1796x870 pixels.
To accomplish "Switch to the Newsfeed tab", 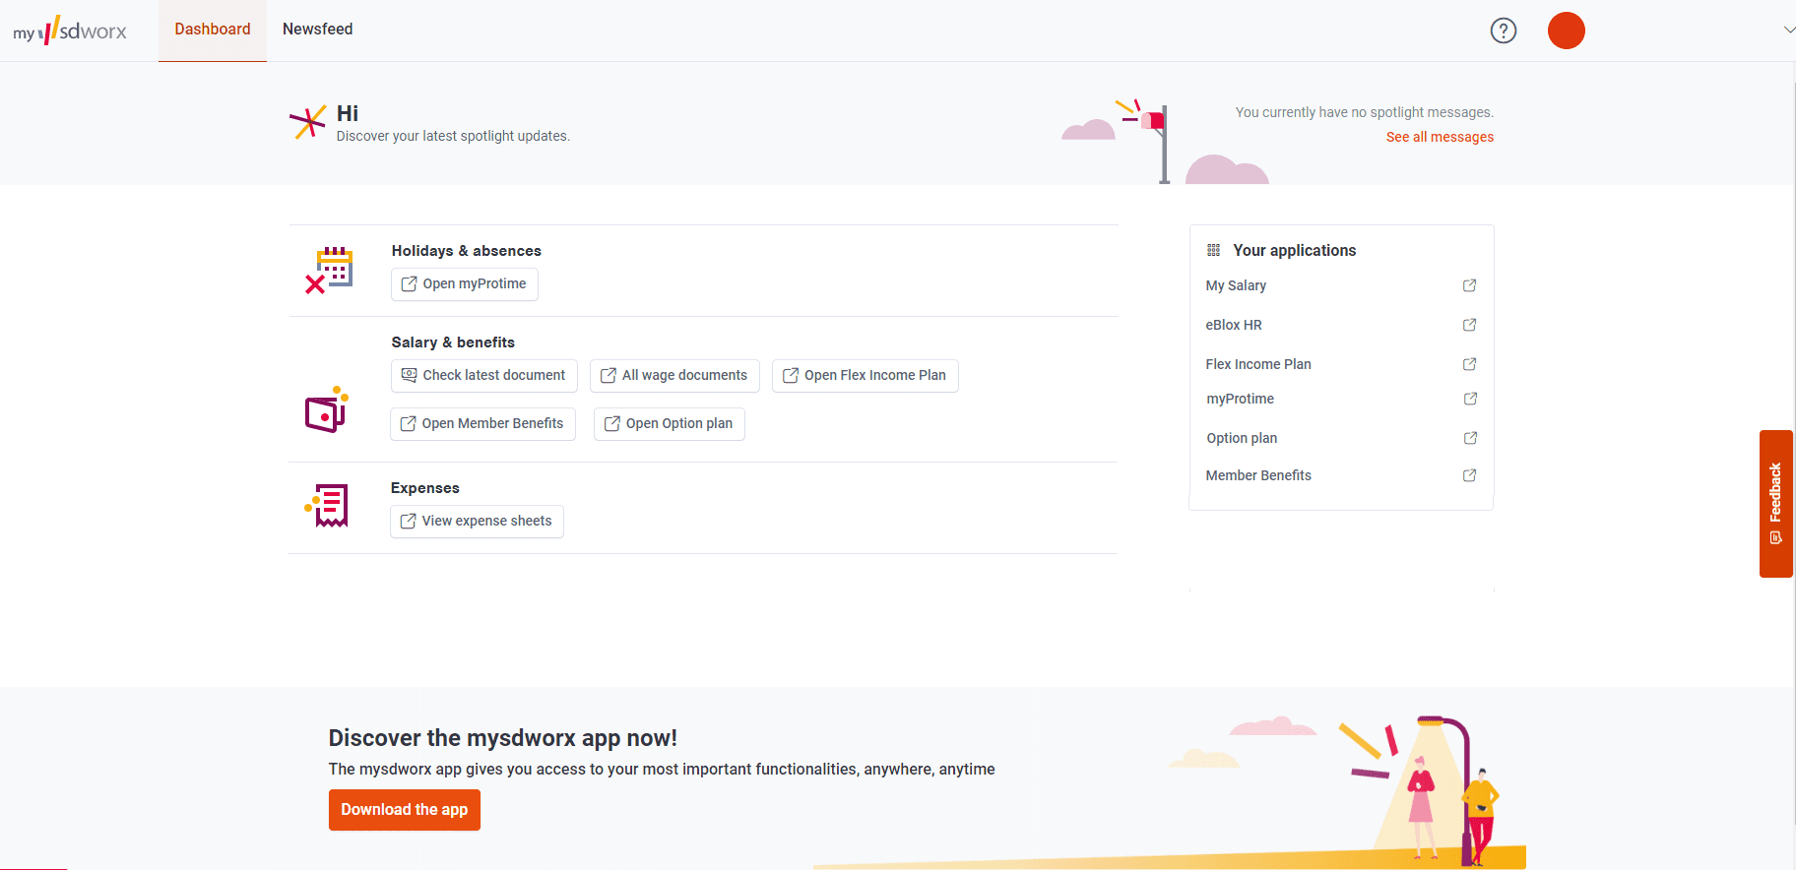I will click(x=317, y=30).
